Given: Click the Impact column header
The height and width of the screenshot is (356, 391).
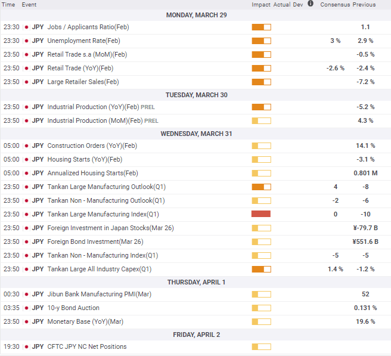Looking at the screenshot, I should (x=261, y=5).
